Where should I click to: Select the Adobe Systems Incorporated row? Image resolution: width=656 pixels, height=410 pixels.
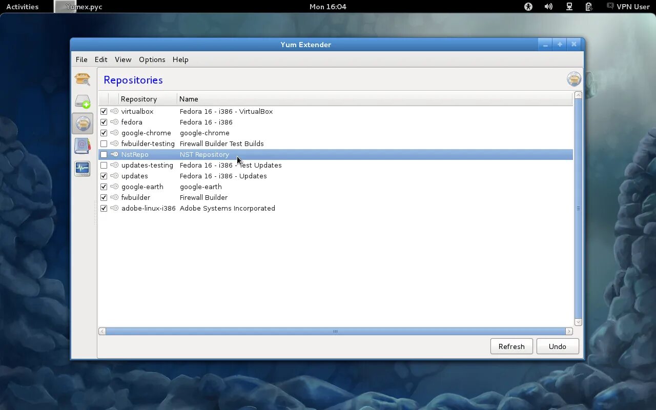tap(336, 208)
